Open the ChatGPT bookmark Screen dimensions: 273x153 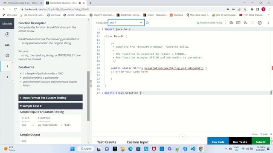click(x=102, y=15)
